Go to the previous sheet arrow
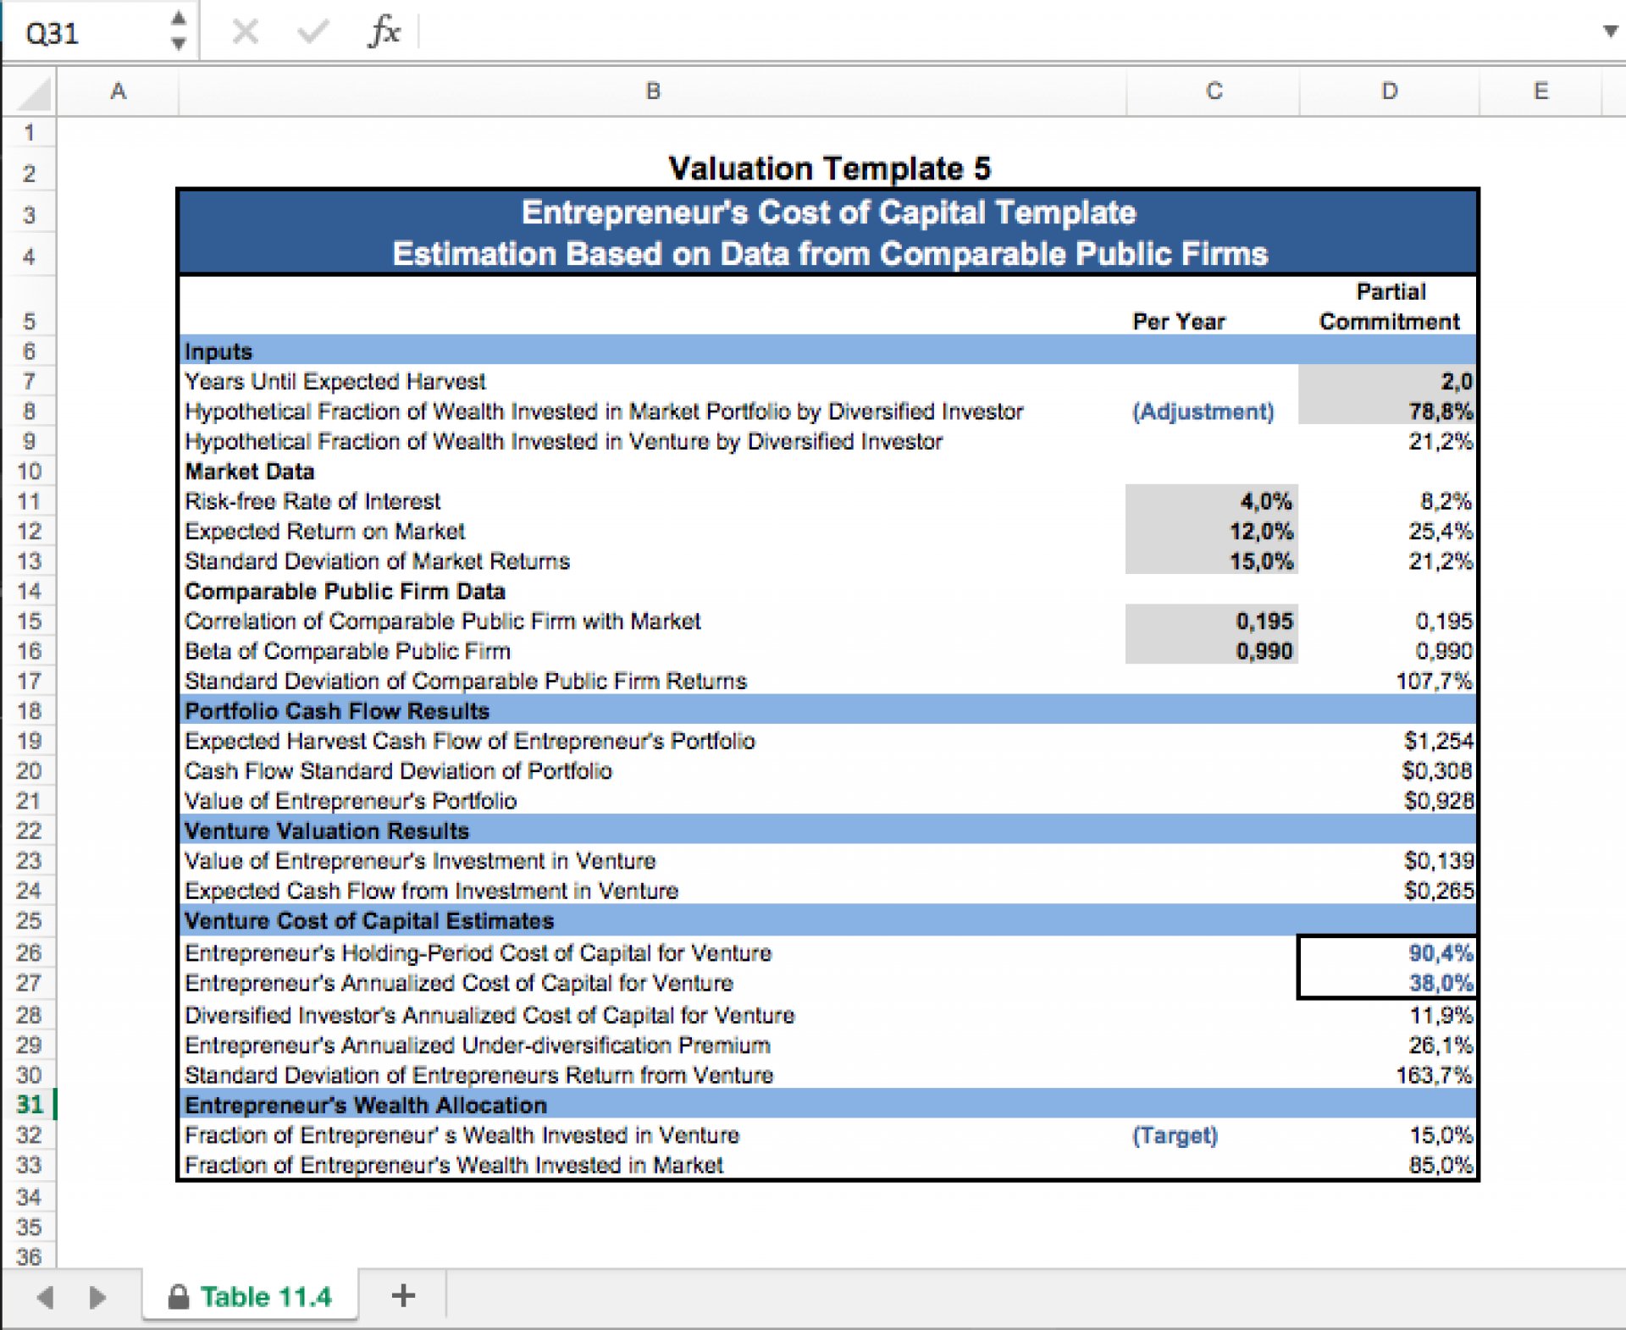This screenshot has width=1626, height=1330. tap(46, 1297)
